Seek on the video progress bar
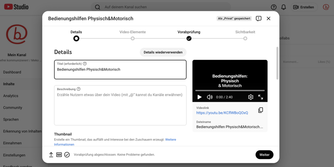Image resolution: width=334 pixels, height=167 pixels. [x=230, y=90]
